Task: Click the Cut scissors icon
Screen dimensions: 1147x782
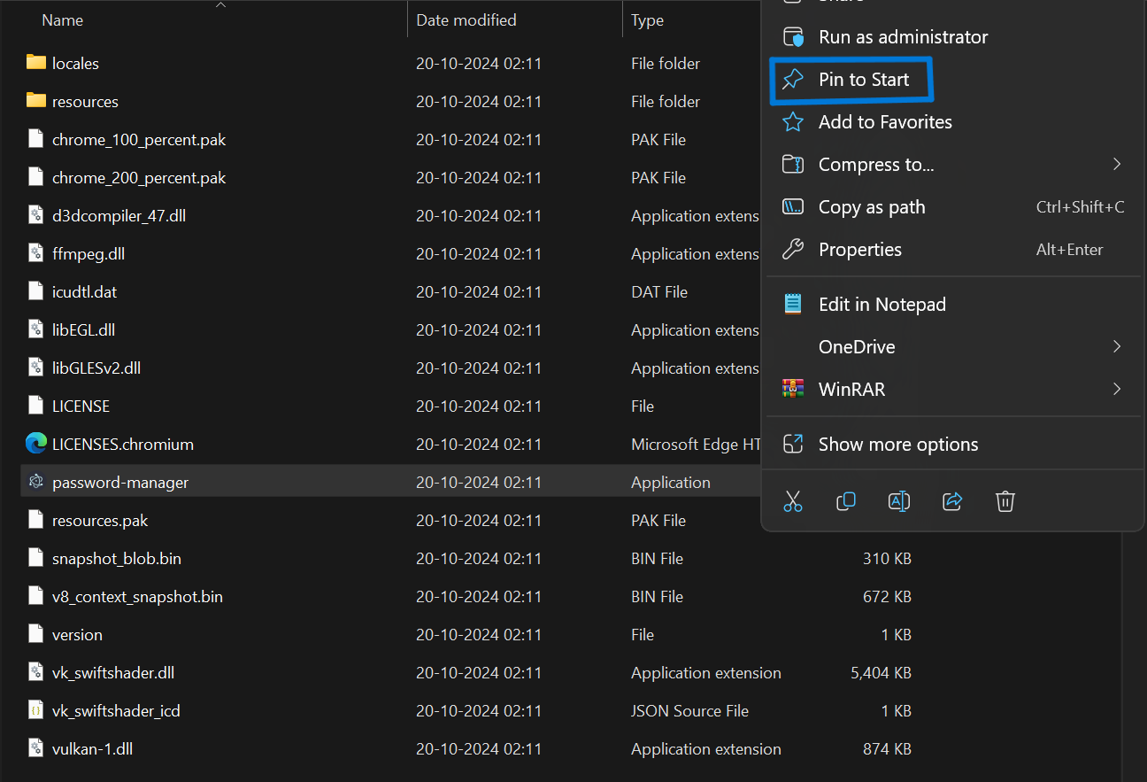Action: click(x=793, y=502)
